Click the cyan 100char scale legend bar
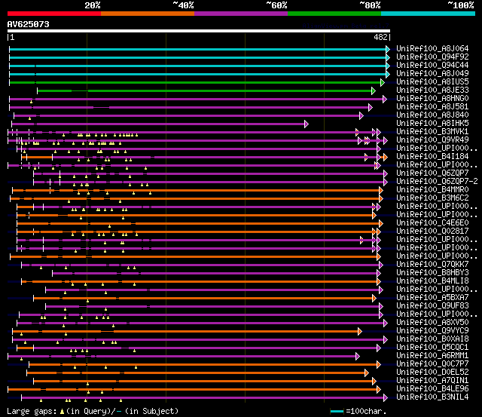The image size is (482, 417). pos(337,411)
